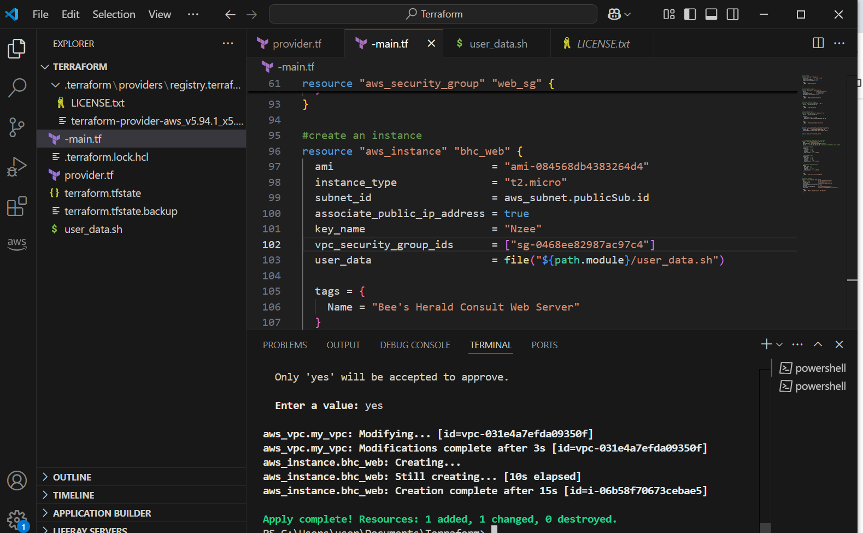This screenshot has width=863, height=533.
Task: Open the Copilot dropdown chevron
Action: click(627, 15)
